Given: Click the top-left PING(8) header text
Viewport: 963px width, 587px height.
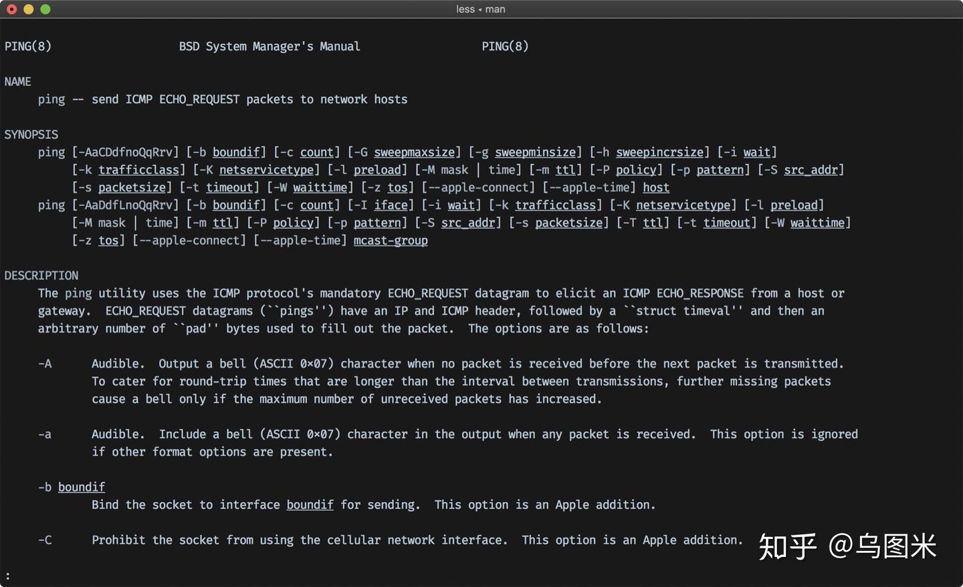Looking at the screenshot, I should click(28, 46).
